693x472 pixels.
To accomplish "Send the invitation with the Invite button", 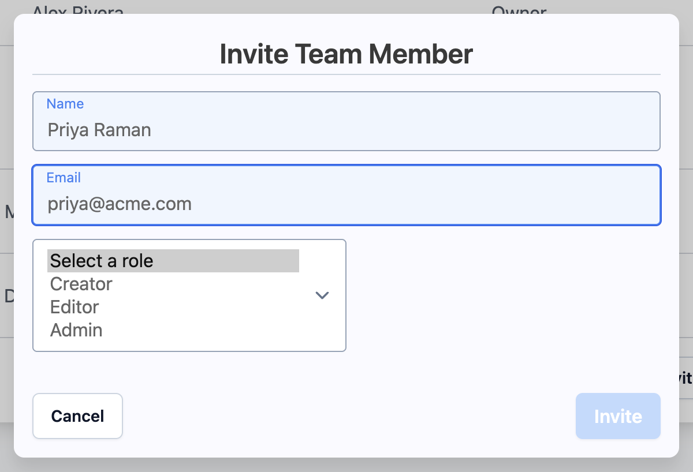I will 618,416.
